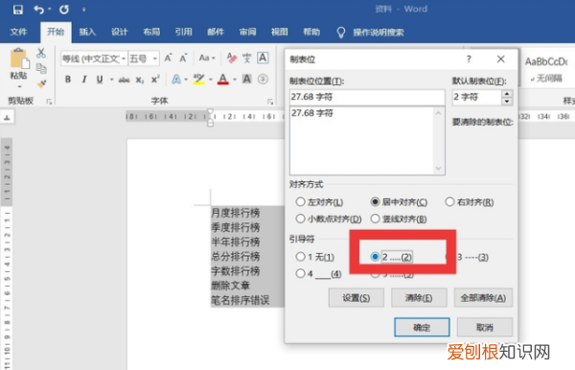The image size is (575, 370).
Task: Open the font color dropdown arrow
Action: pos(235,80)
